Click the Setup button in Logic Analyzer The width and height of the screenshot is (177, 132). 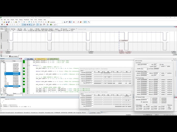click(x=2, y=29)
